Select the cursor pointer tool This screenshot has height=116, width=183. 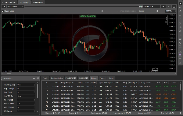[x=180, y=4]
